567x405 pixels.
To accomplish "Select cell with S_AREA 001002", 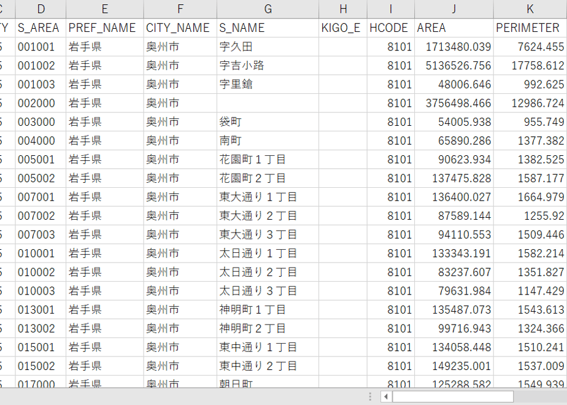I will click(40, 66).
